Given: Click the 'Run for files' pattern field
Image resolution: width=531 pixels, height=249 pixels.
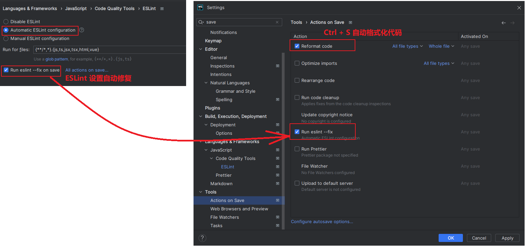Looking at the screenshot, I should click(x=110, y=49).
